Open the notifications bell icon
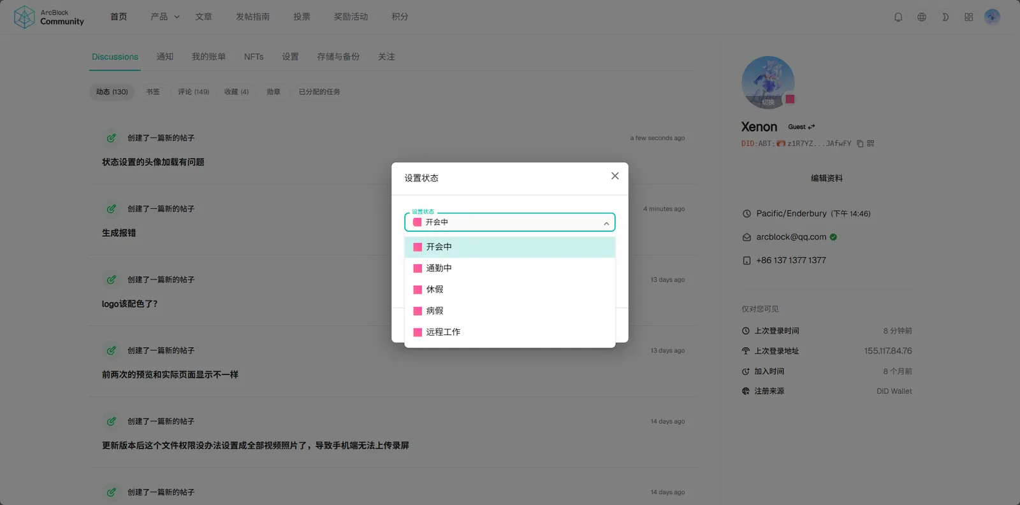1020x505 pixels. click(898, 17)
